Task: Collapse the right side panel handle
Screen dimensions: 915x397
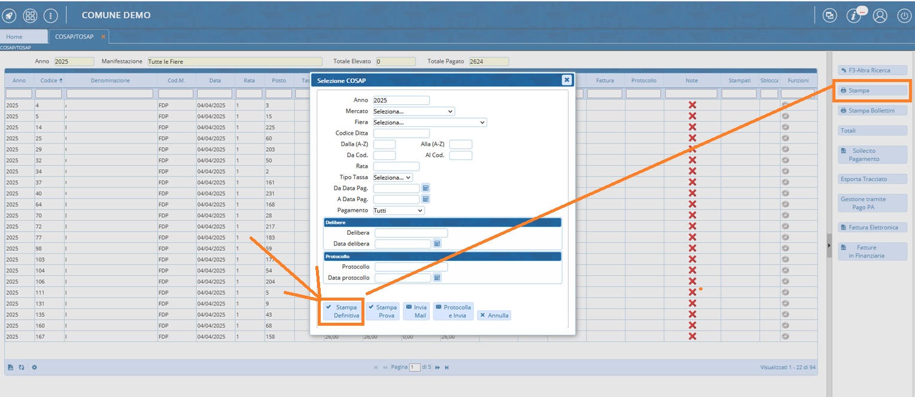Action: [x=829, y=245]
